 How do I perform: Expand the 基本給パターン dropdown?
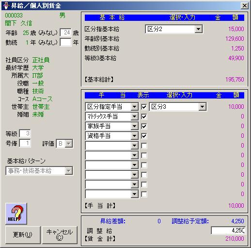coord(69,171)
